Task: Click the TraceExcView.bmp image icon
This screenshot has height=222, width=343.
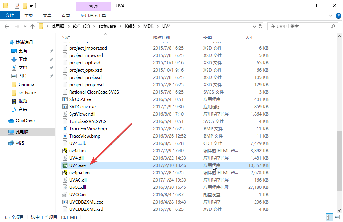Action: [65, 128]
